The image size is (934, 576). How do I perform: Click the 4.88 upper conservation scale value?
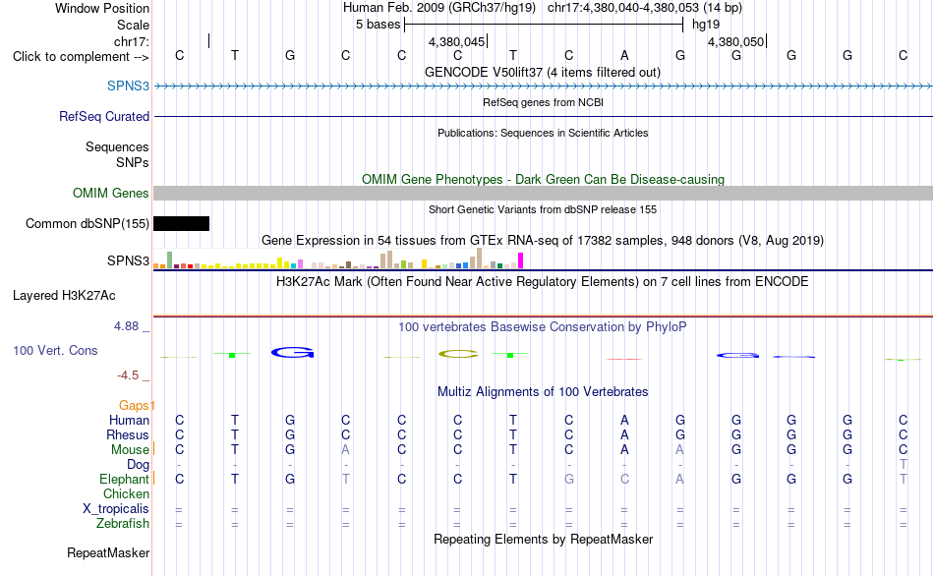pos(126,326)
